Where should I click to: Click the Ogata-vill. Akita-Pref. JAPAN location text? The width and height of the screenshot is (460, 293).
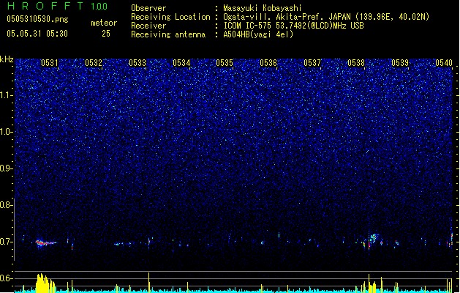(x=326, y=17)
